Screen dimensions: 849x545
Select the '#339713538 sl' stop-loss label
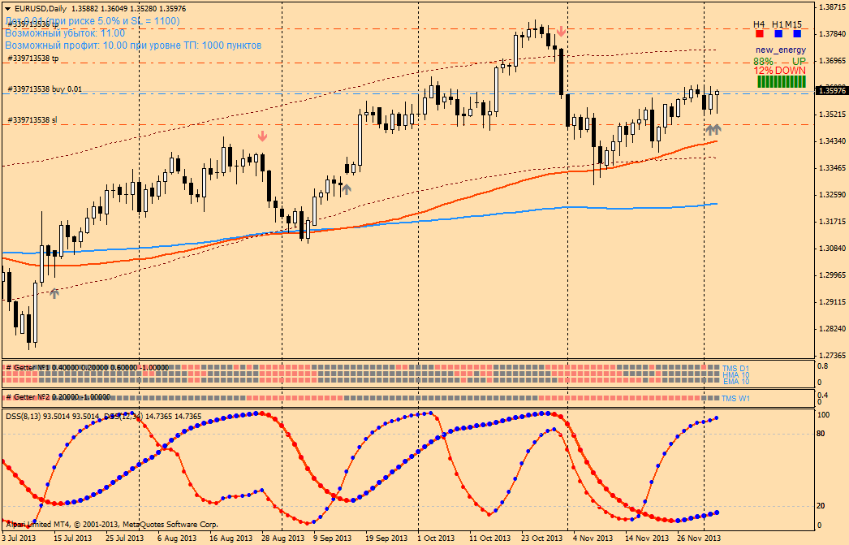coord(32,119)
